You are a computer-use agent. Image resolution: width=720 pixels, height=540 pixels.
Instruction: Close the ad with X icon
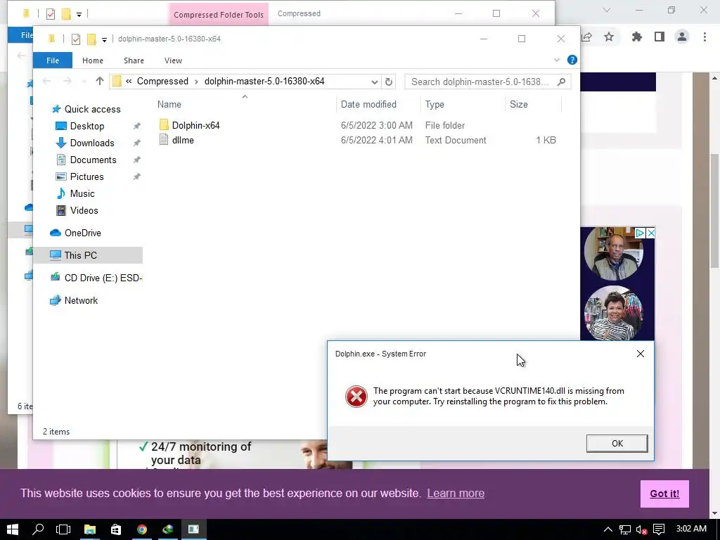pos(650,233)
